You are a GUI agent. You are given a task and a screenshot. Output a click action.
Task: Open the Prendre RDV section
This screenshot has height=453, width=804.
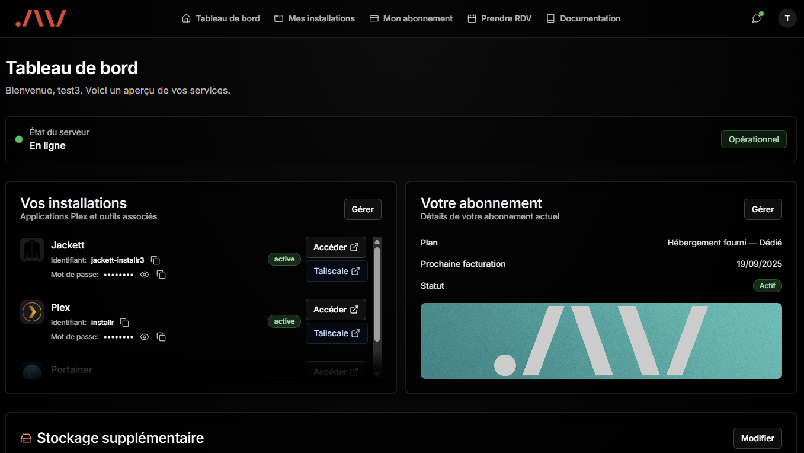[499, 18]
